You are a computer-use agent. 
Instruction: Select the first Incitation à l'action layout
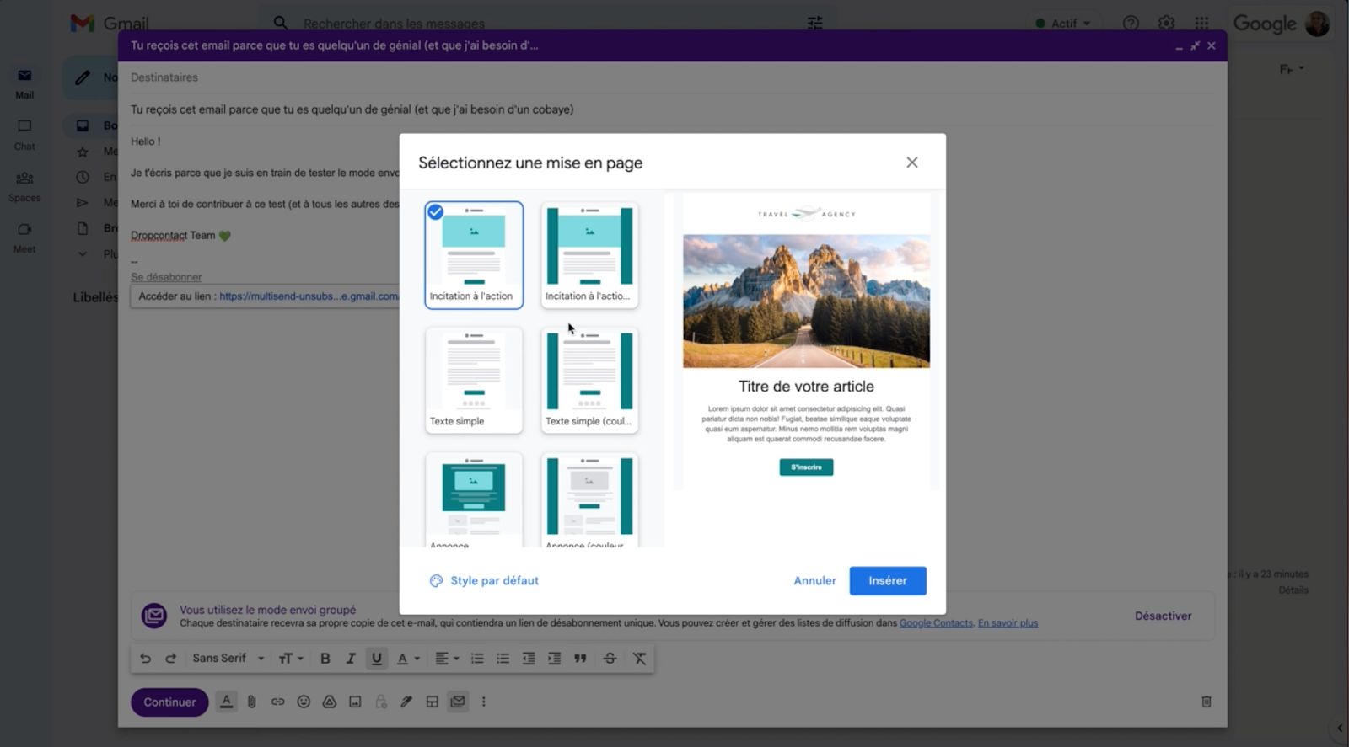coord(474,255)
